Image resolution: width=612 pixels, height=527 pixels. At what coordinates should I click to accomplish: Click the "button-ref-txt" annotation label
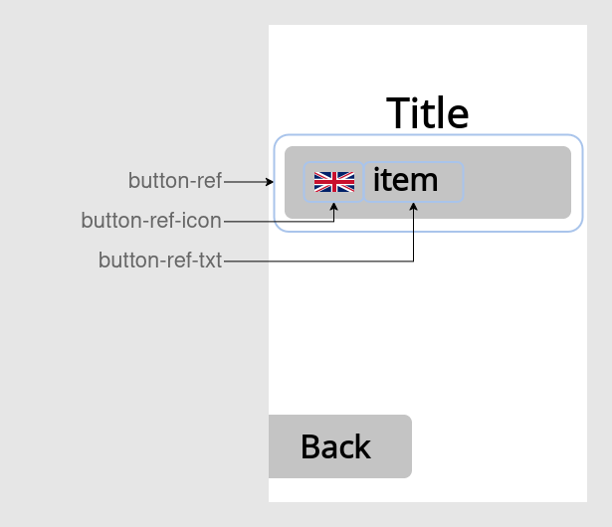(160, 261)
